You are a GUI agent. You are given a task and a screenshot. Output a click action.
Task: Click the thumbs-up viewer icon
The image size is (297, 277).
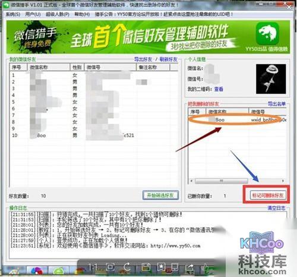(x=205, y=267)
